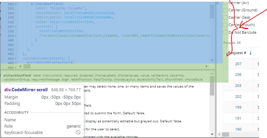Collapse code fold at line 399

pos(16,36)
